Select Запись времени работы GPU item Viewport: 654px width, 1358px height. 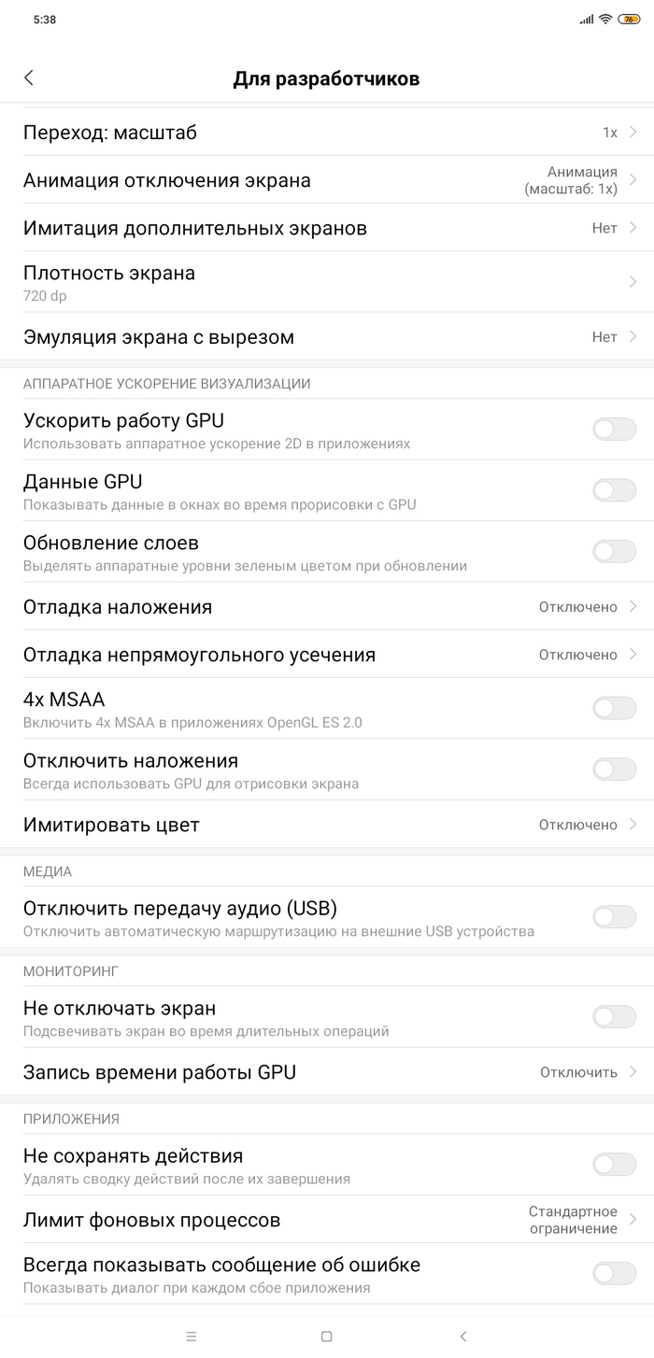(327, 1072)
